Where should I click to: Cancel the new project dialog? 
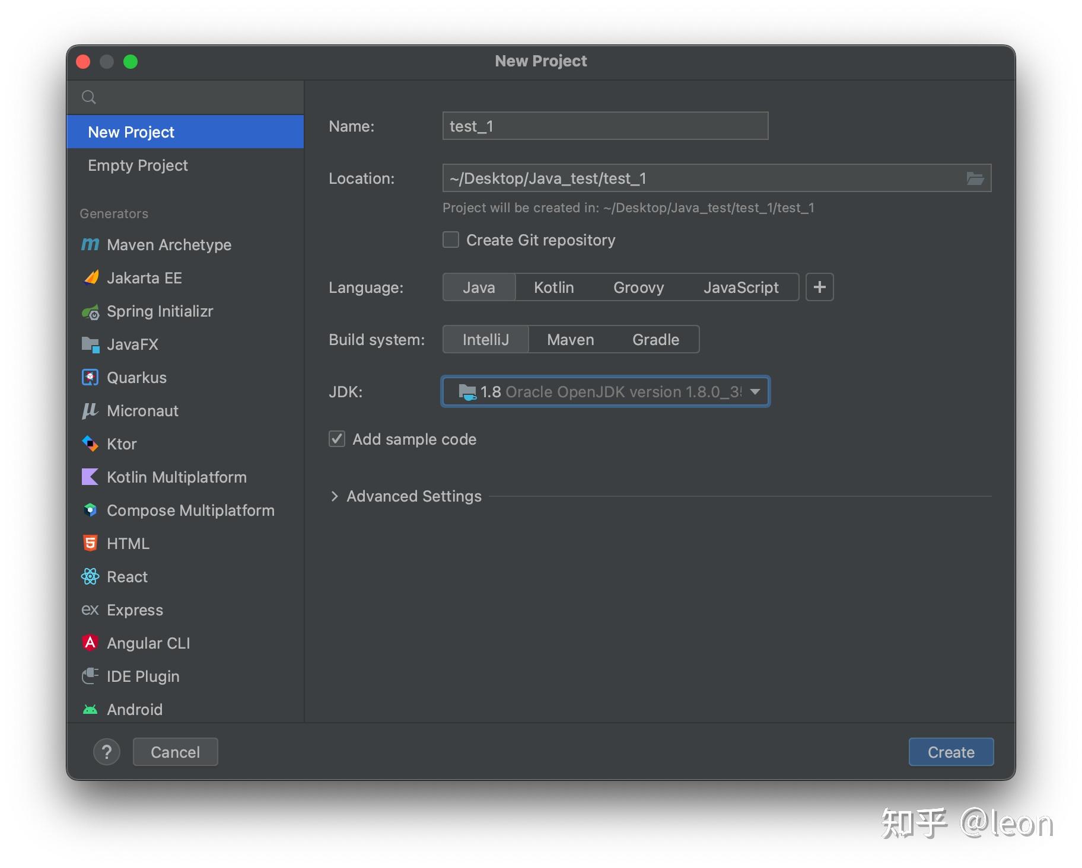175,752
